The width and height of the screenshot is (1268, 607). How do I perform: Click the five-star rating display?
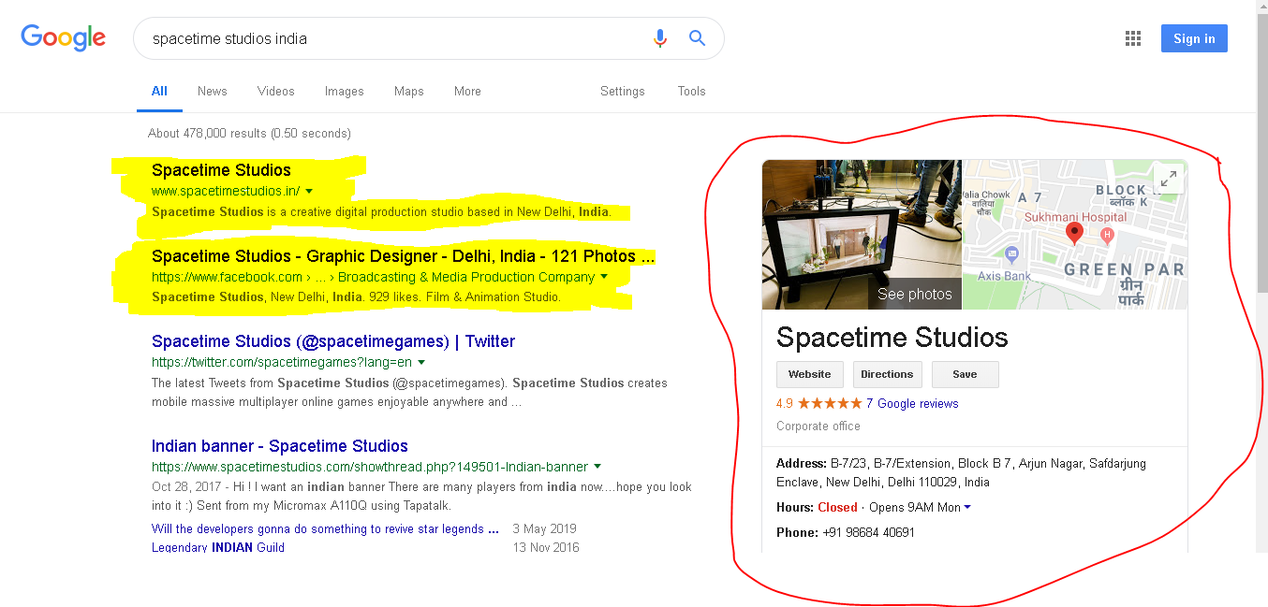click(830, 404)
